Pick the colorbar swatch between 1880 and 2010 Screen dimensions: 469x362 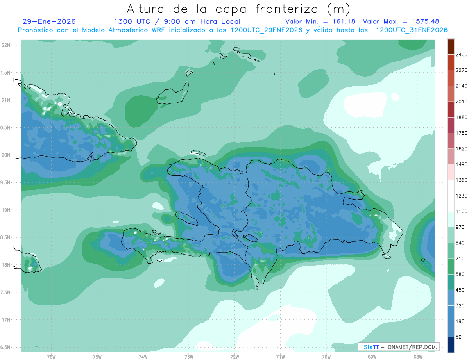[451, 109]
